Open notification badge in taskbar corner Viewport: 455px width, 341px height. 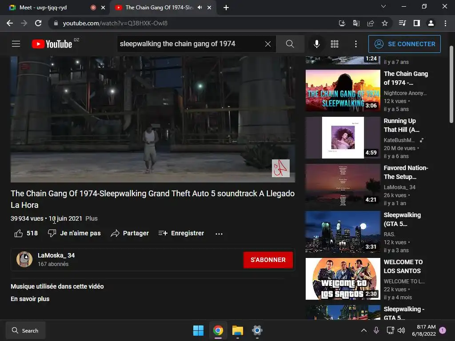coord(443,330)
